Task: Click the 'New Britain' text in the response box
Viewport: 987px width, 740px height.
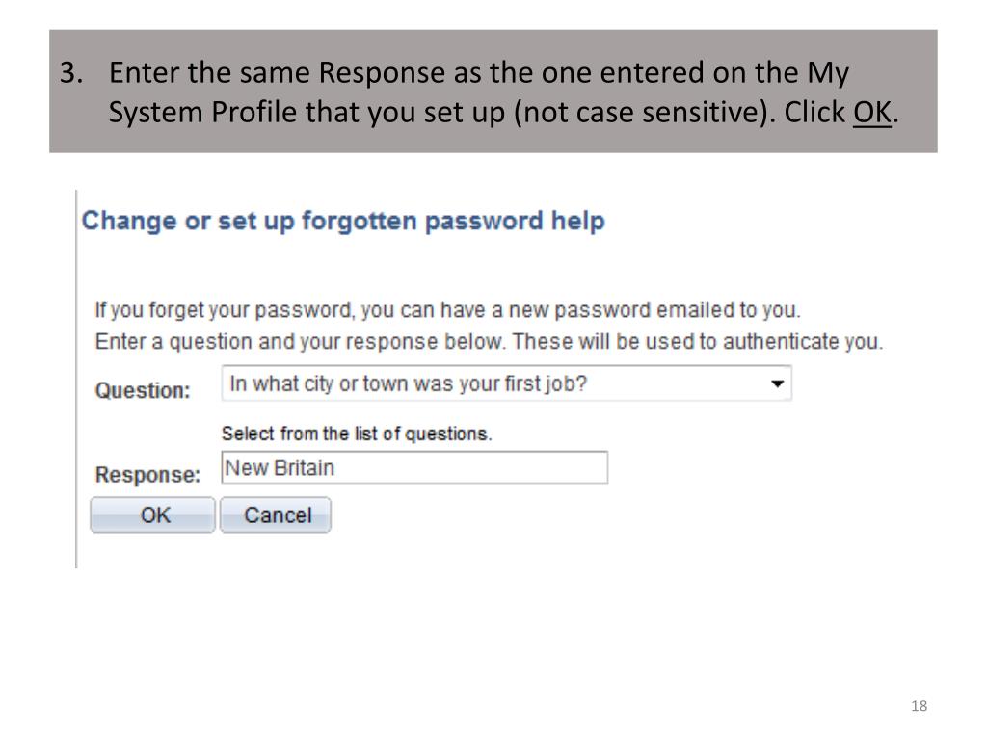Action: (x=280, y=467)
